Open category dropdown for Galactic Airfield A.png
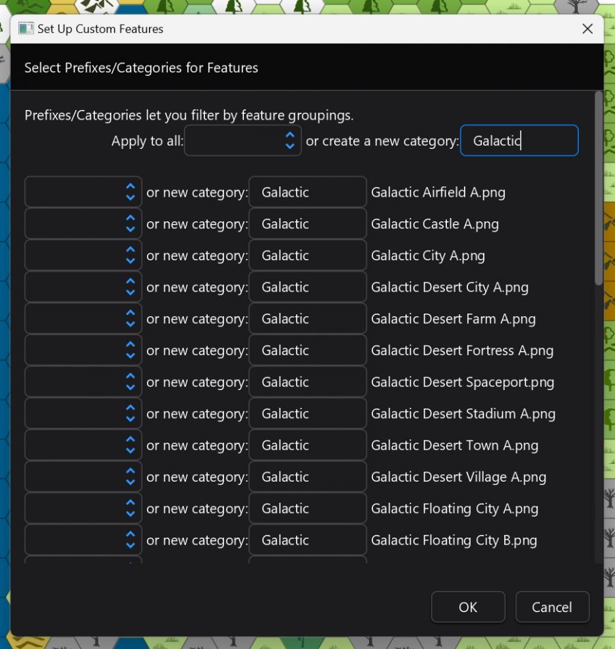The image size is (615, 649). pos(82,192)
